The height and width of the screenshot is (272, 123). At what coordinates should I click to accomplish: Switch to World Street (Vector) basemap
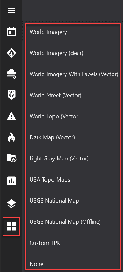pos(55,95)
